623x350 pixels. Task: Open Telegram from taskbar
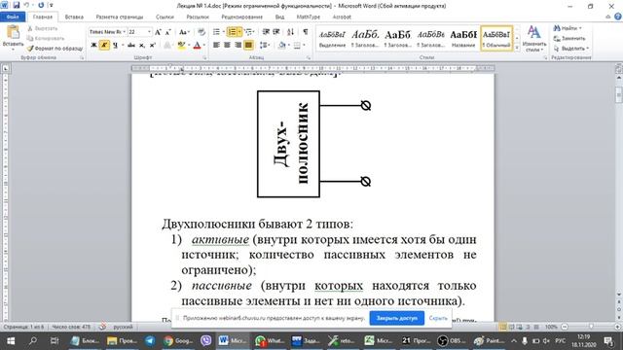coord(150,340)
